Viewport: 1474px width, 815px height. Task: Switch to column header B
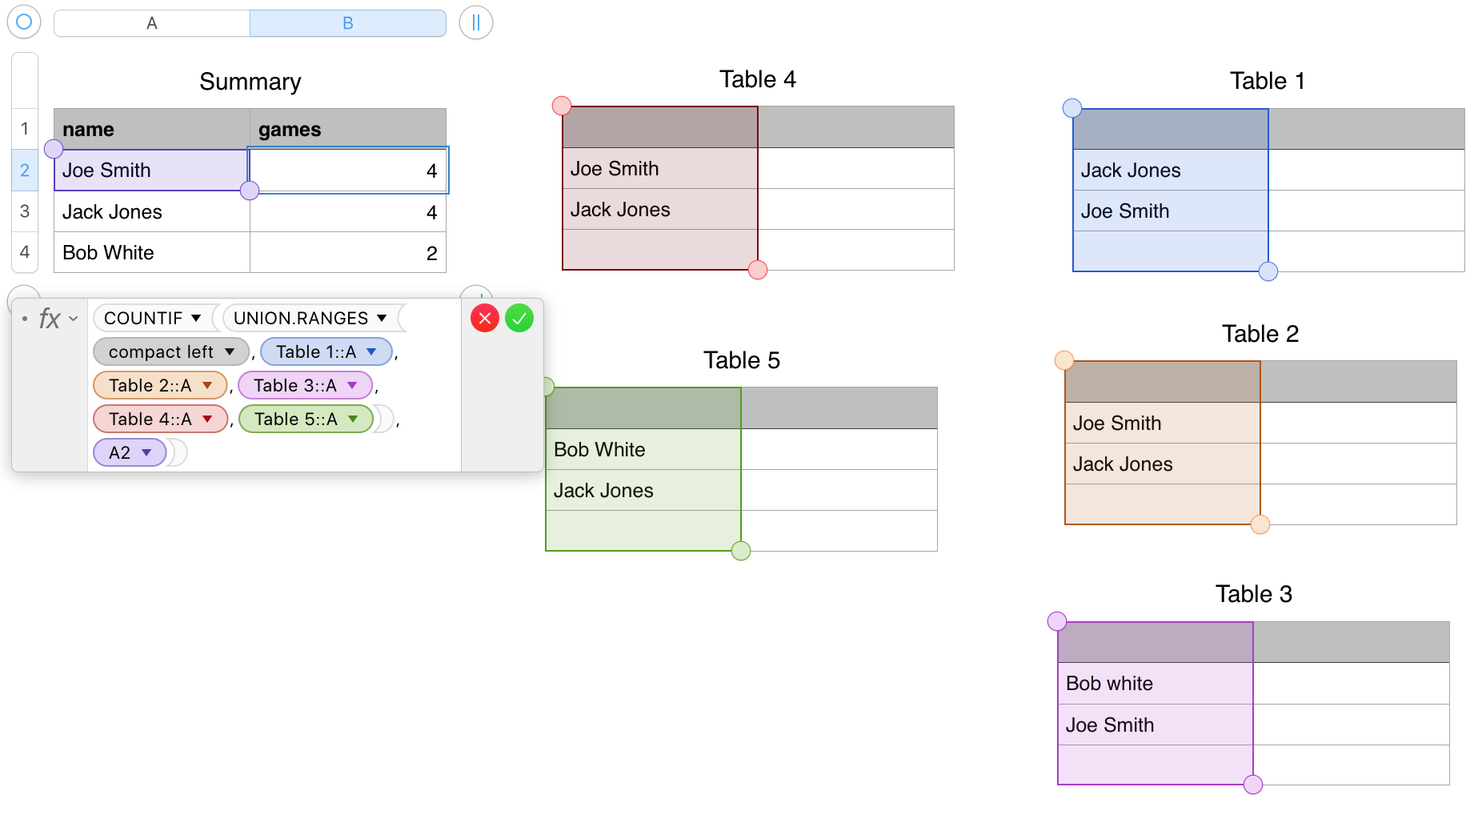tap(347, 22)
